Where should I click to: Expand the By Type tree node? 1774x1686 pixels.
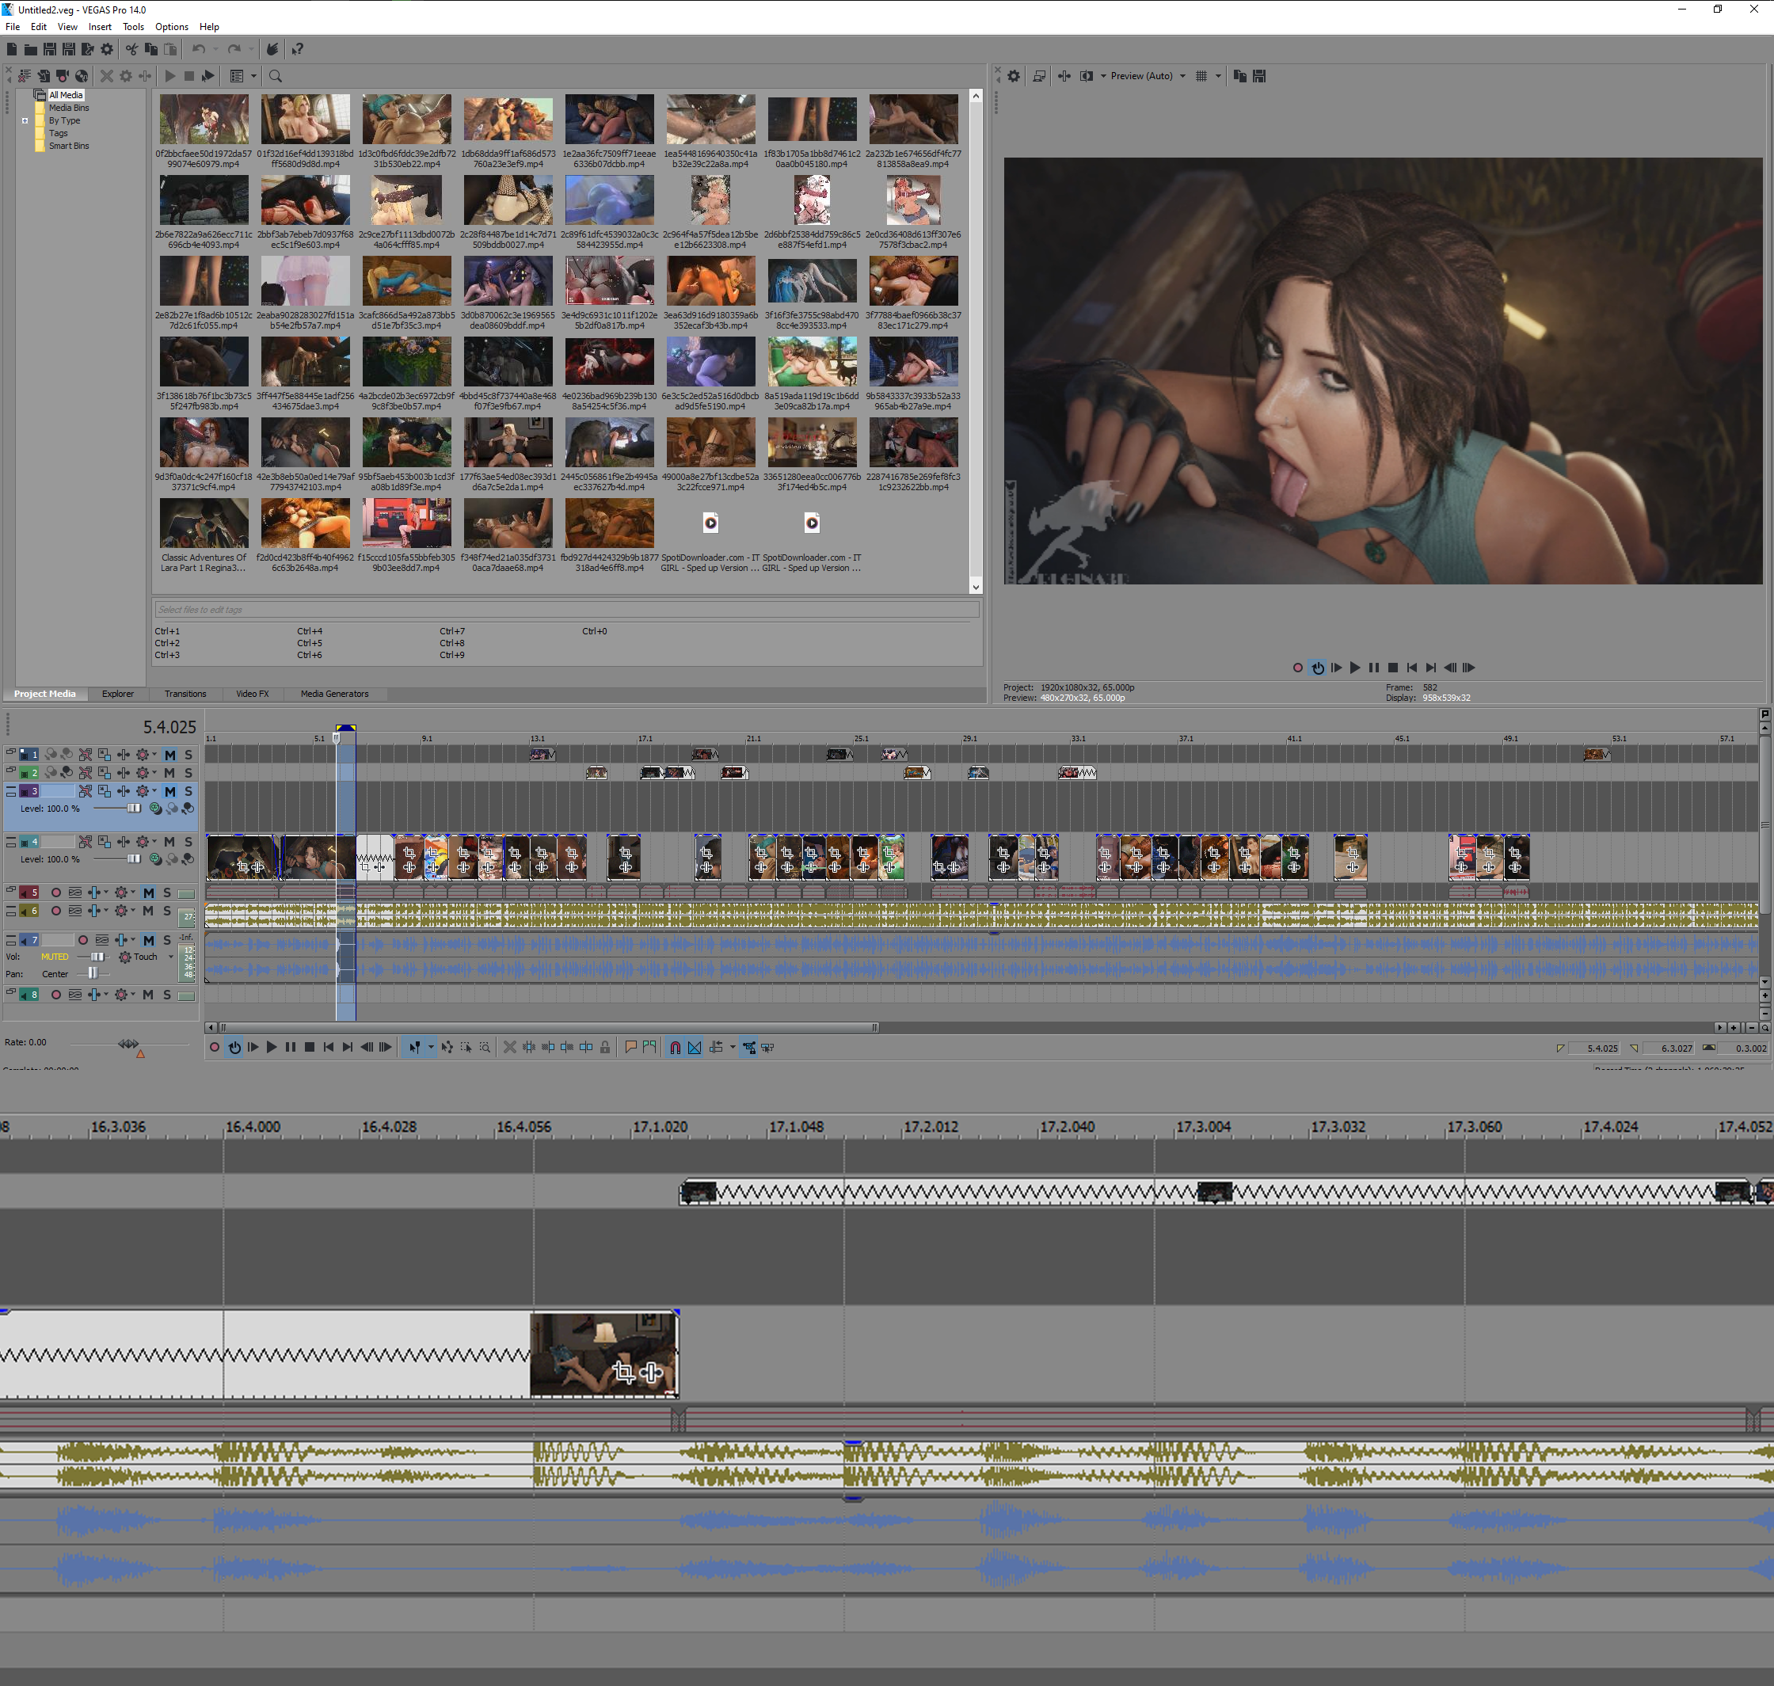[x=25, y=120]
